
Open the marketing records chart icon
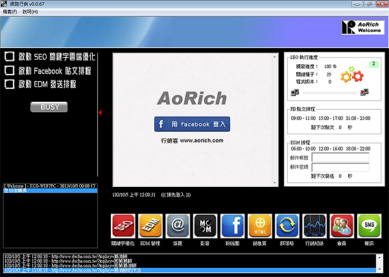[314, 226]
